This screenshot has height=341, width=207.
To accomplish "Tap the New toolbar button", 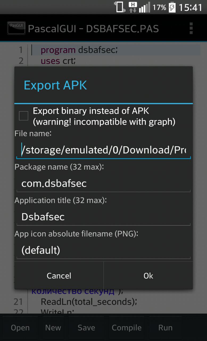I will point(53,328).
